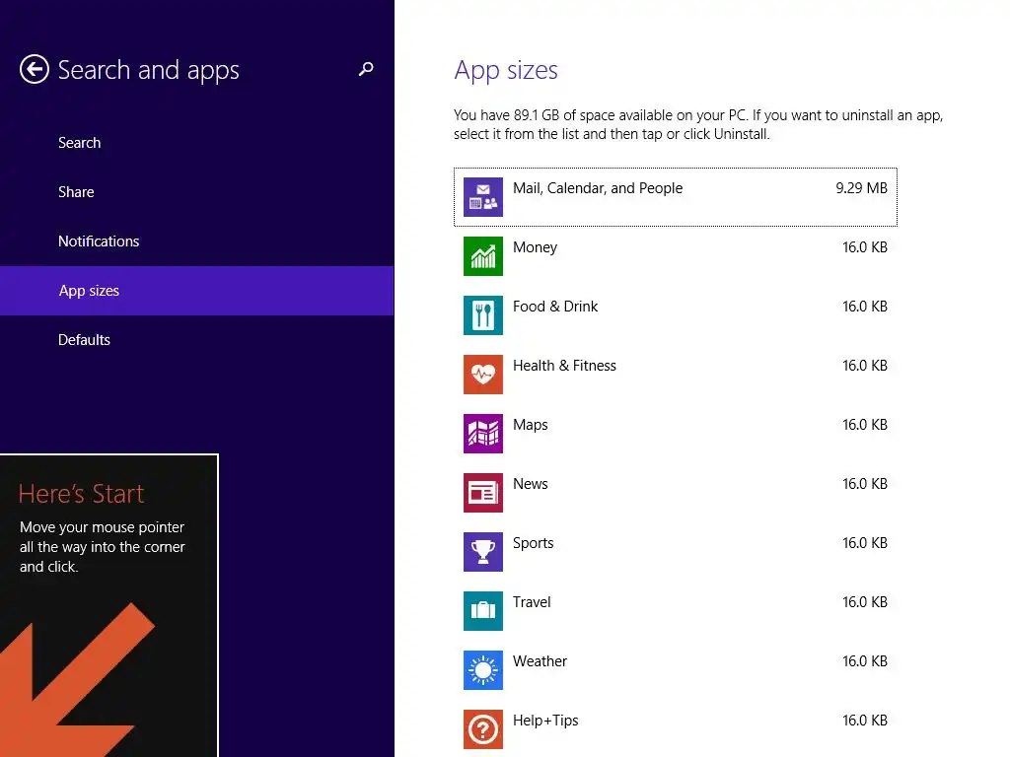Viewport: 1010px width, 757px height.
Task: Select the App sizes menu item
Action: click(x=197, y=291)
